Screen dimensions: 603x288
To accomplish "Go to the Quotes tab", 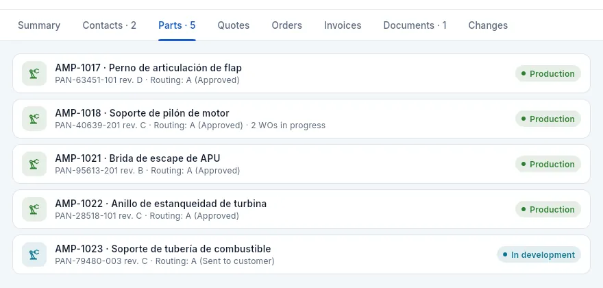I will click(234, 25).
